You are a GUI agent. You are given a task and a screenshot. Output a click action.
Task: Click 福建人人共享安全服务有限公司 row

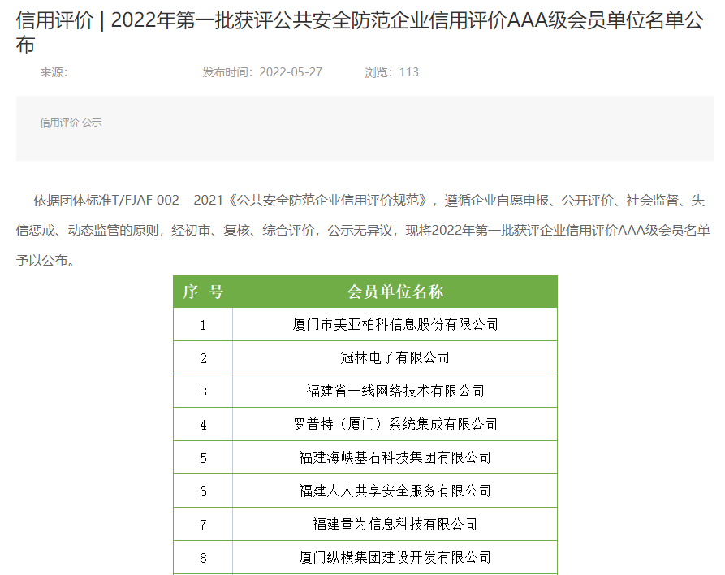[x=395, y=491]
